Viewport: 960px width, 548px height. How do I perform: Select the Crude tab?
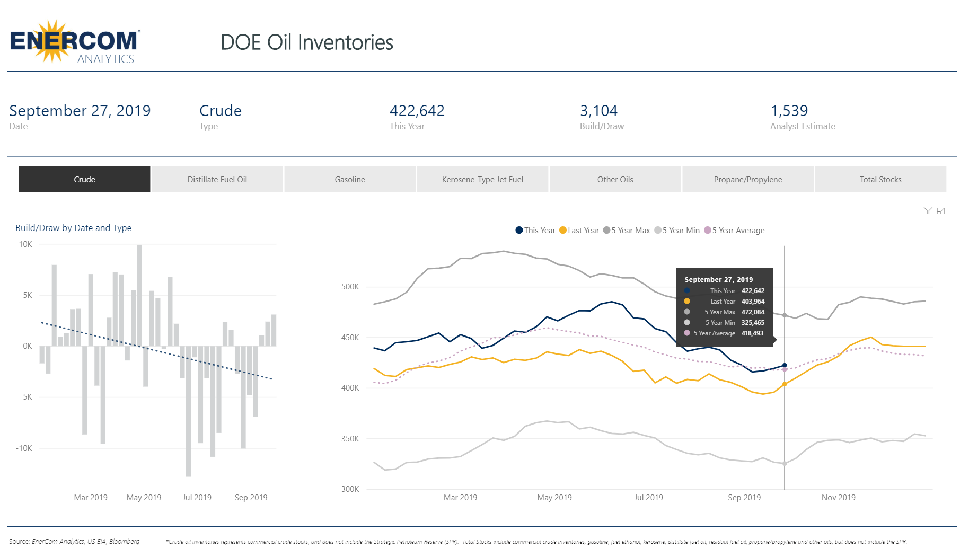pos(85,180)
